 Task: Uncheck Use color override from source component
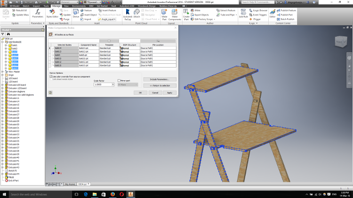(x=51, y=76)
